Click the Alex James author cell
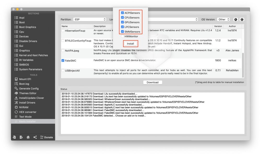The image size is (261, 155). (232, 50)
